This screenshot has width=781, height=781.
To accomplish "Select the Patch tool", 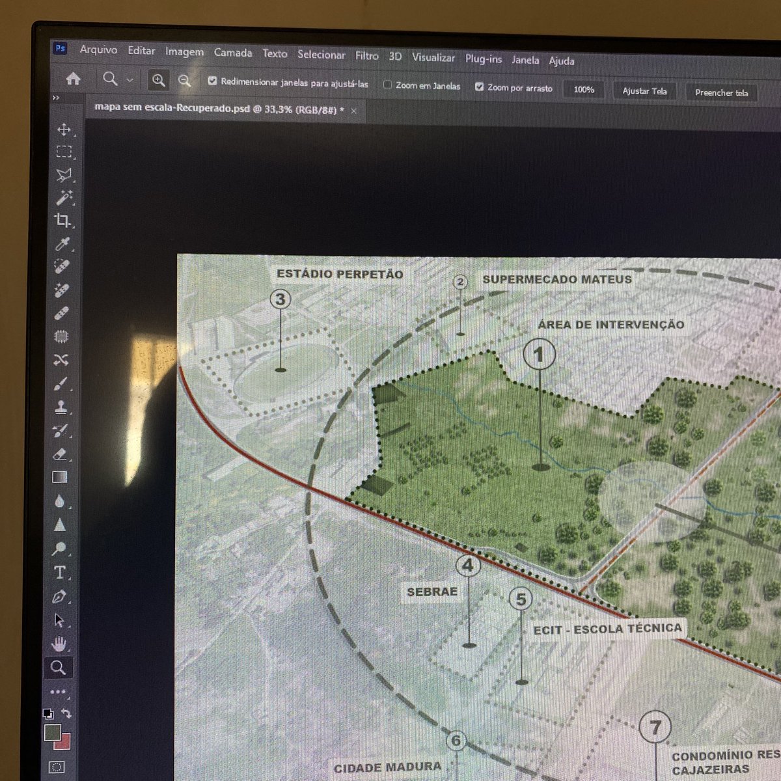I will pyautogui.click(x=61, y=337).
